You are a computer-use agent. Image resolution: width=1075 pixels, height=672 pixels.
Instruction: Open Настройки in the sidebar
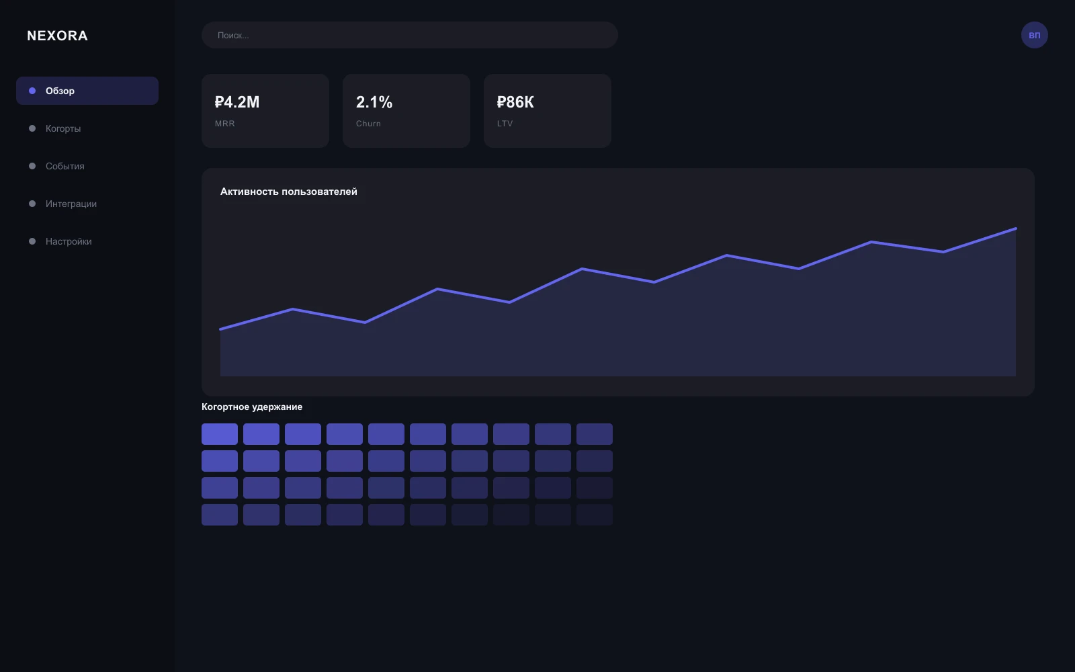click(x=87, y=241)
